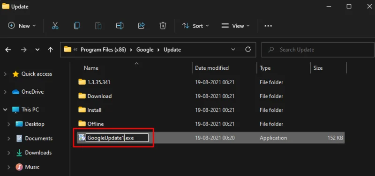Open recent locations dropdown chevron

click(x=37, y=50)
